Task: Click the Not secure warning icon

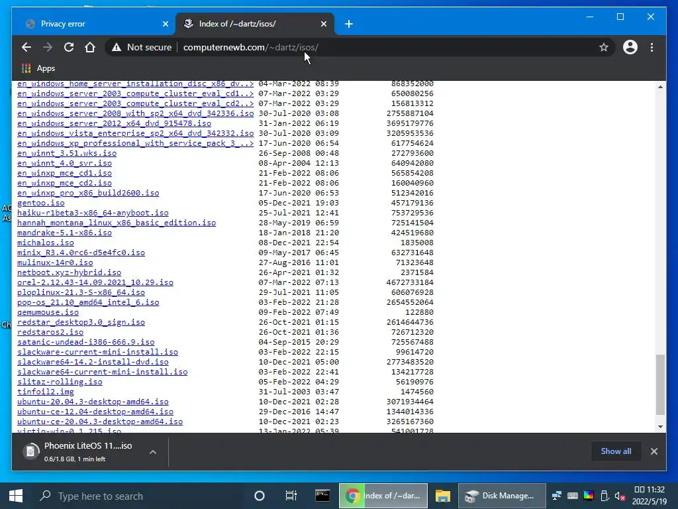Action: pos(117,47)
